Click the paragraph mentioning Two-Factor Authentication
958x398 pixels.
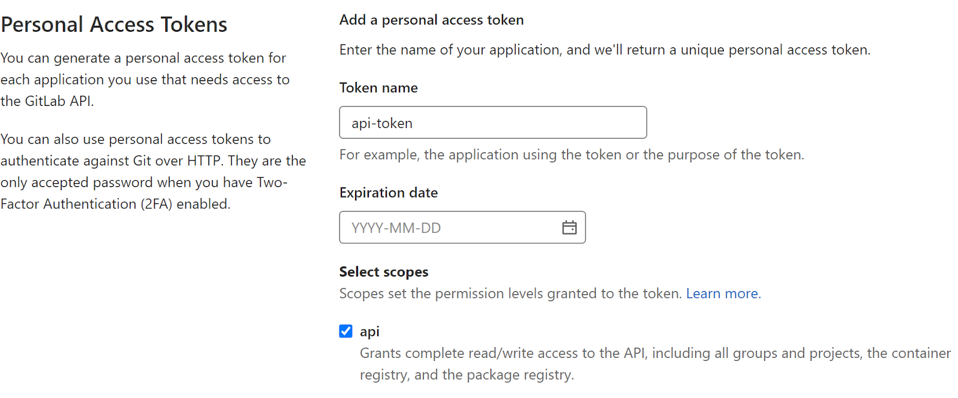(x=153, y=183)
